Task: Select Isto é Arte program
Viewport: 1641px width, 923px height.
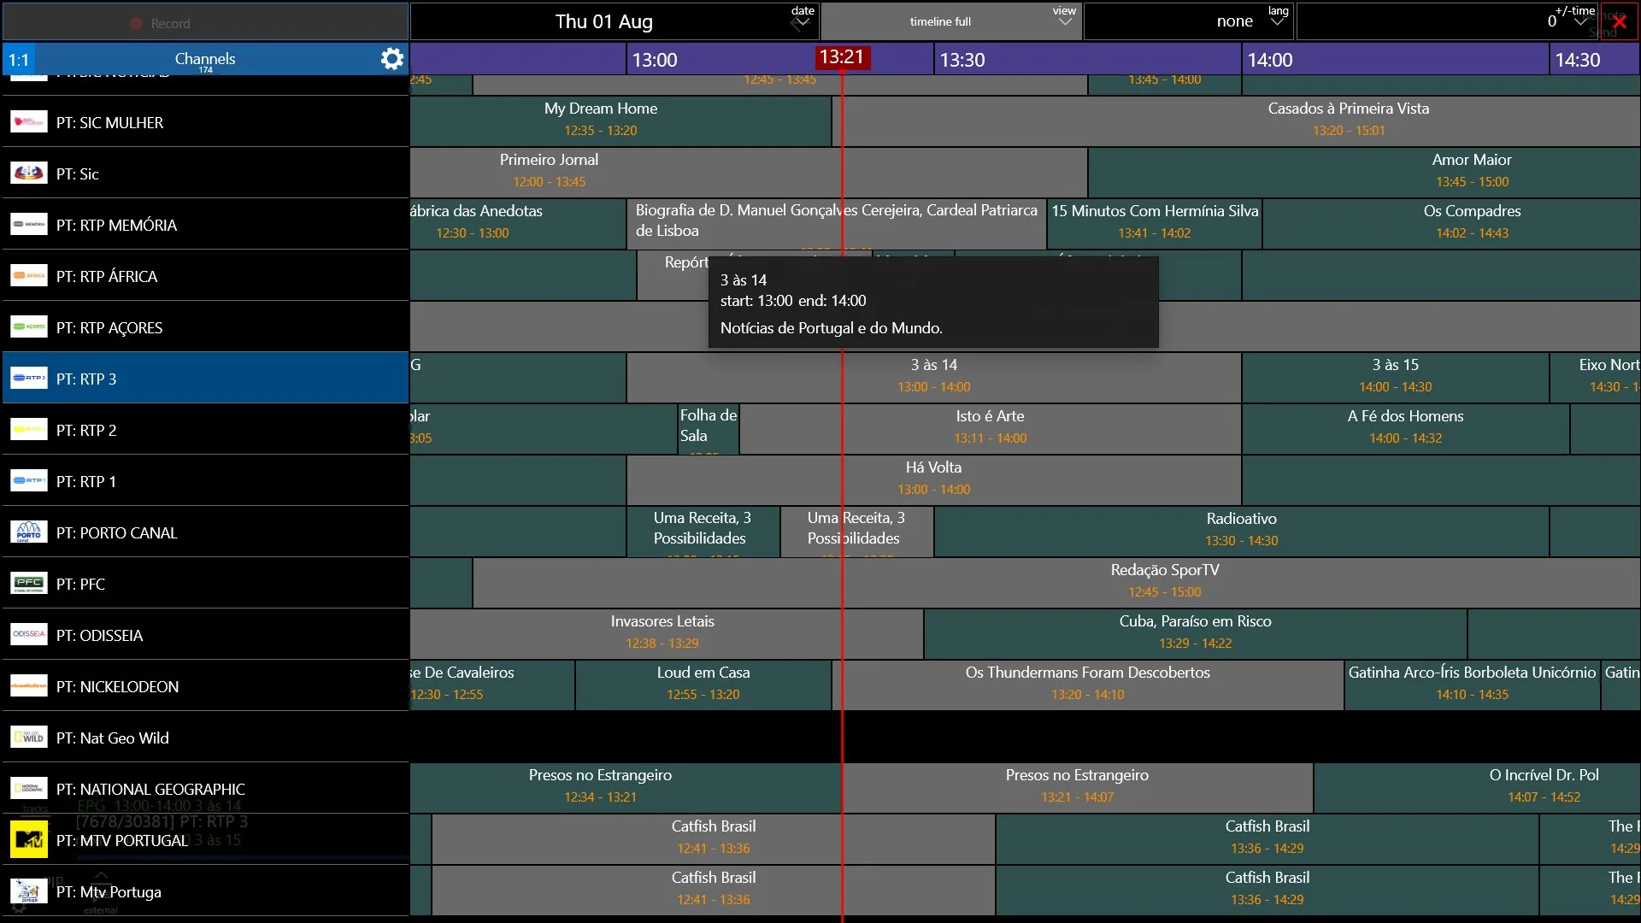Action: 991,428
